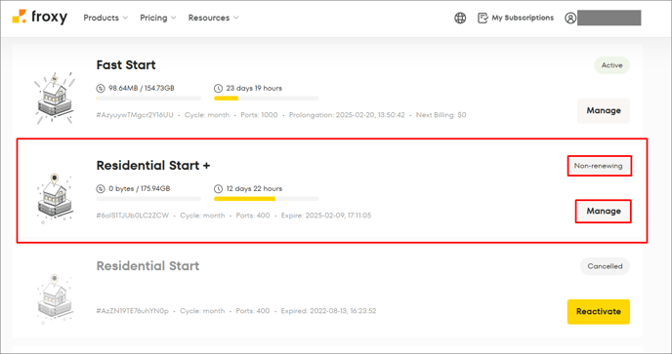The height and width of the screenshot is (354, 672).
Task: Click subscription ID #AzZN19TE76uhYN0p
Action: coord(133,311)
